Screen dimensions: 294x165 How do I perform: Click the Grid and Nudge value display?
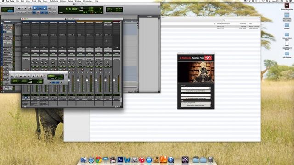(x=114, y=10)
